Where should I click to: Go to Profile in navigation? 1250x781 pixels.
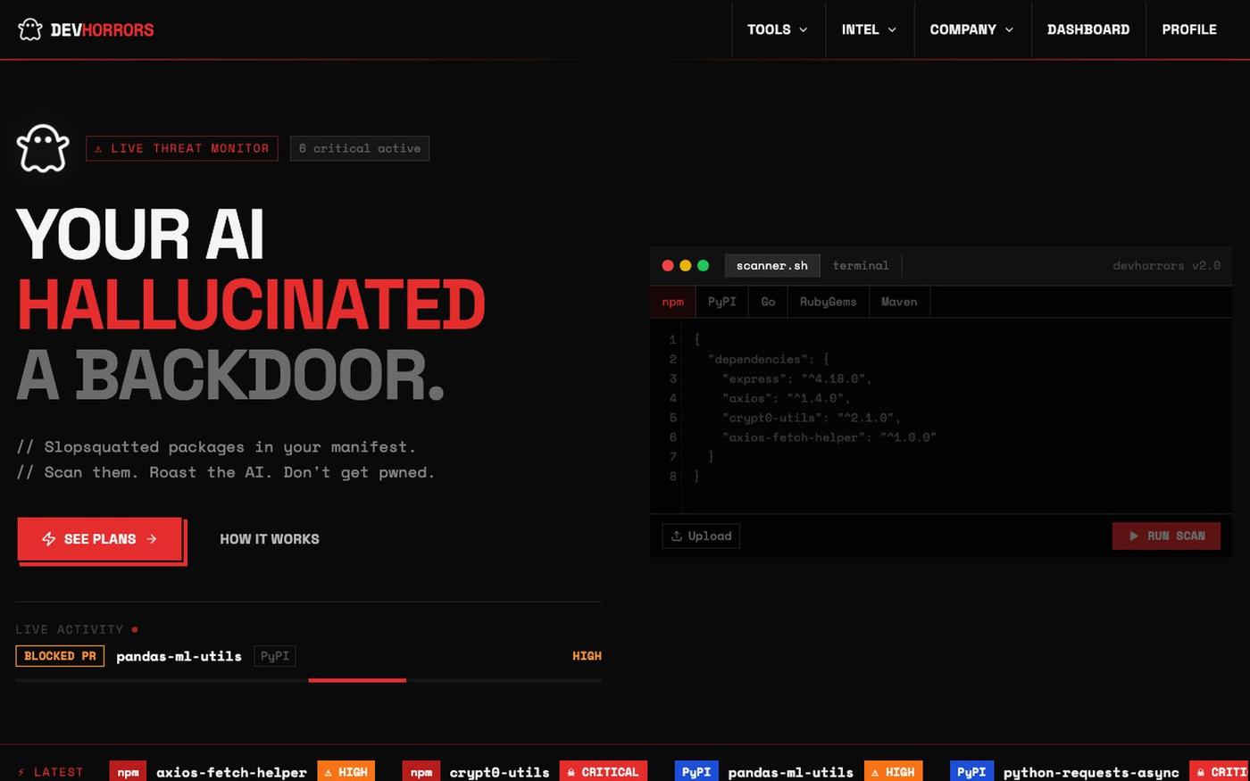[1189, 29]
